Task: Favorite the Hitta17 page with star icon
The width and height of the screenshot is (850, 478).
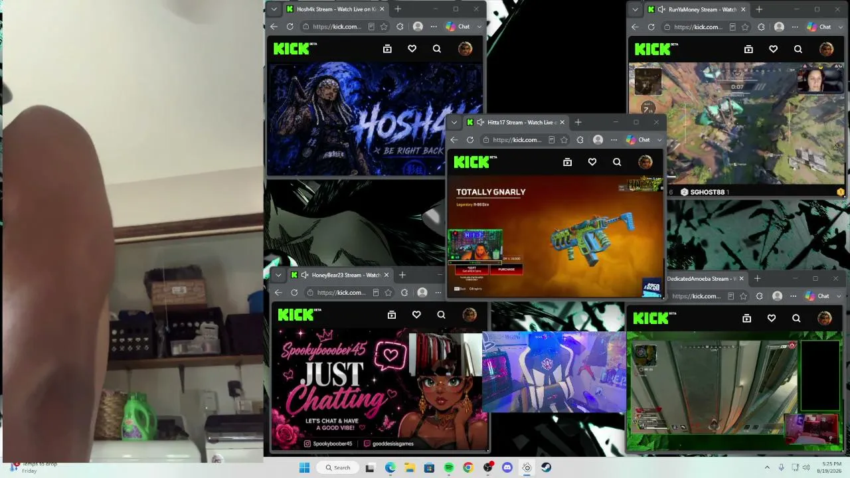Action: pyautogui.click(x=564, y=139)
